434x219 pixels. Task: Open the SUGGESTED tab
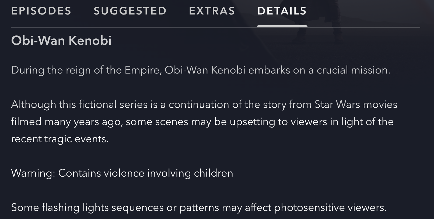pos(130,11)
